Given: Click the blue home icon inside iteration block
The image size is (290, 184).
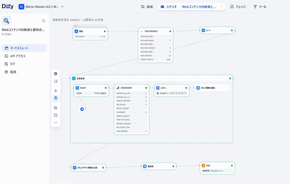Looking at the screenshot, I should (x=82, y=109).
